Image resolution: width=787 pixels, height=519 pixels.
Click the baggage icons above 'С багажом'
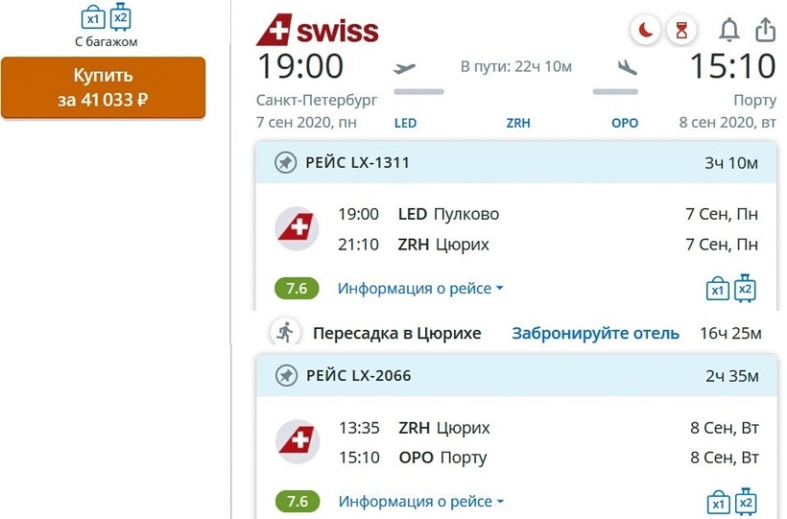point(106,17)
